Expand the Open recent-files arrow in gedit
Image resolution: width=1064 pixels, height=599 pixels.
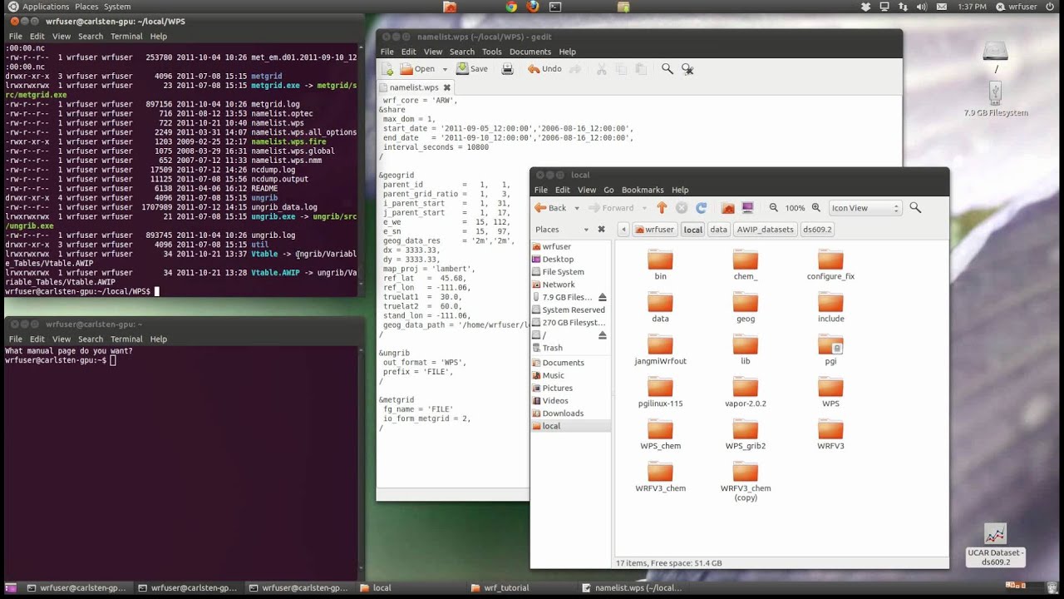[x=445, y=69]
